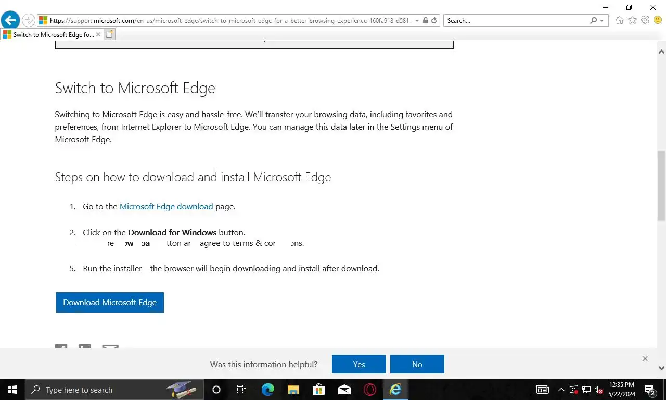Launch Microsoft Edge from the taskbar
The width and height of the screenshot is (666, 400).
coord(267,390)
